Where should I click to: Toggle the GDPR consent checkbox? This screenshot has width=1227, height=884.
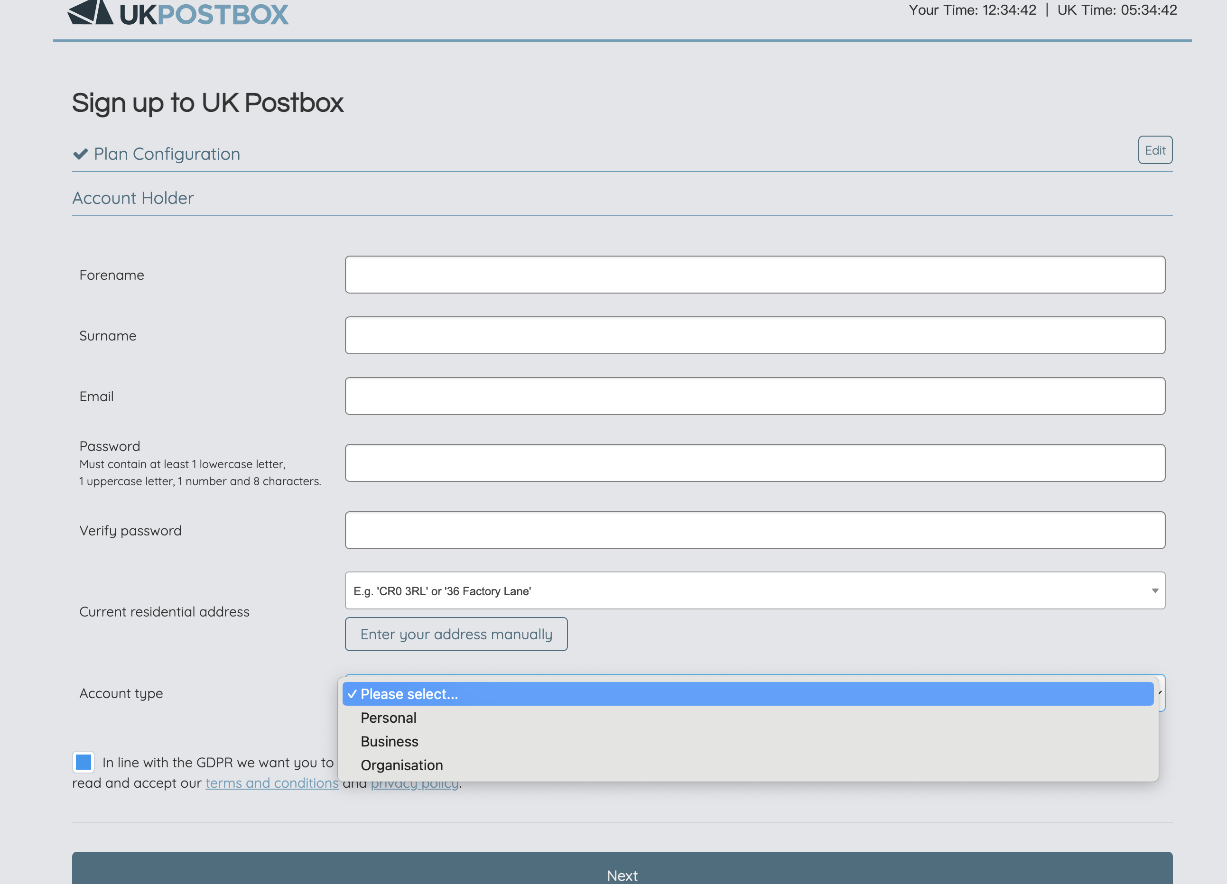(x=84, y=762)
